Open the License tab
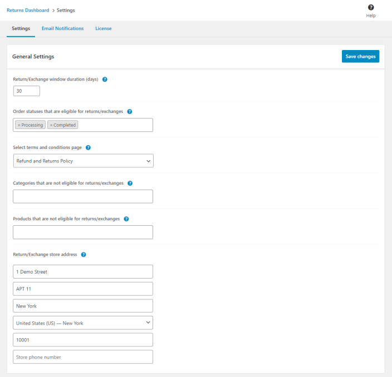 pyautogui.click(x=103, y=28)
